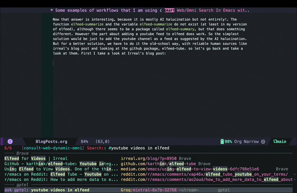The height and width of the screenshot is (193, 297).
Task: Click the ~stream~ annotation in gptel row
Action: [x=189, y=190]
